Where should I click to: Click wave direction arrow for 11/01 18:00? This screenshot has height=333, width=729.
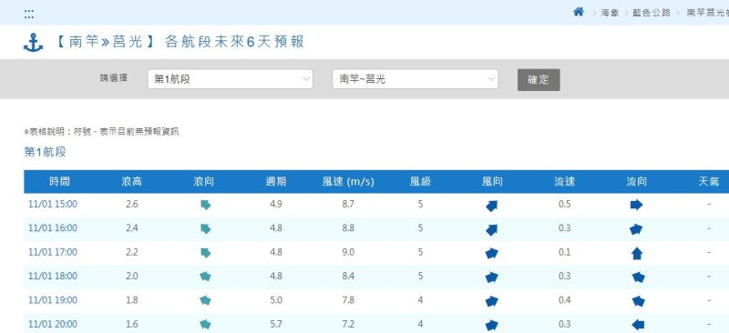point(205,277)
